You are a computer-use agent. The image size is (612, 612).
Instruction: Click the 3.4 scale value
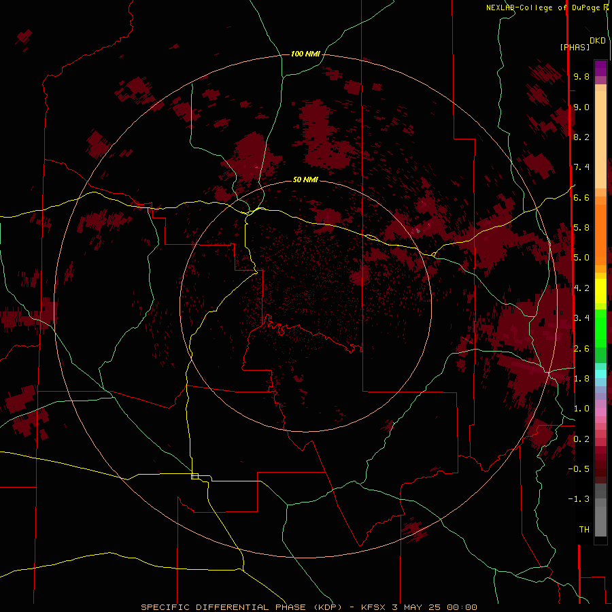tap(581, 318)
